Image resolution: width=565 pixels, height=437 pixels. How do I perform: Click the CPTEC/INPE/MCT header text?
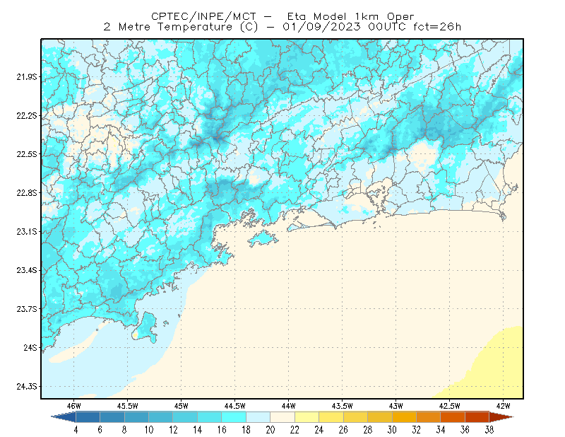pyautogui.click(x=203, y=16)
